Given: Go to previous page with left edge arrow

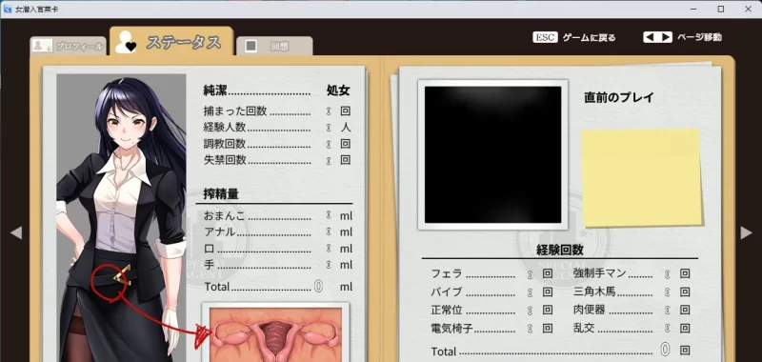Looking at the screenshot, I should pyautogui.click(x=16, y=232).
